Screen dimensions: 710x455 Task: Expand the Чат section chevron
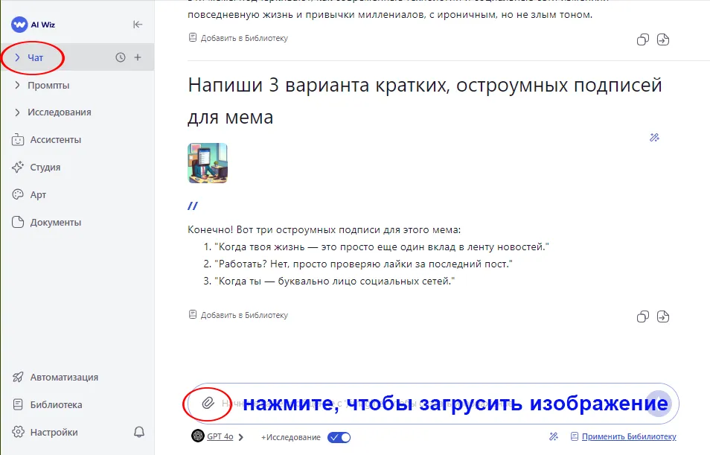[19, 57]
